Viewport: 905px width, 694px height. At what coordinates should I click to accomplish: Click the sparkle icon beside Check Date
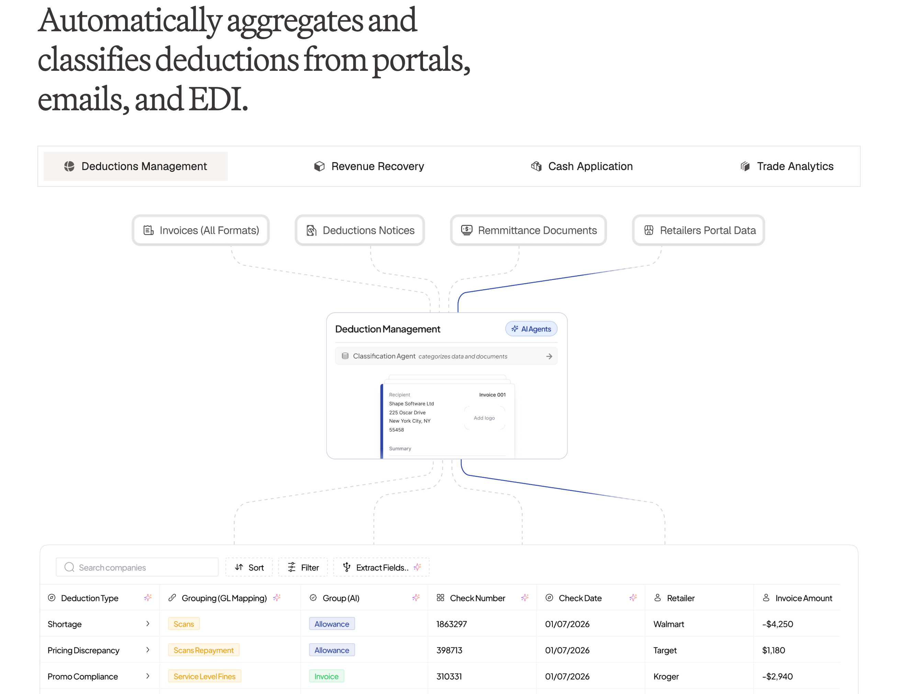(x=633, y=598)
